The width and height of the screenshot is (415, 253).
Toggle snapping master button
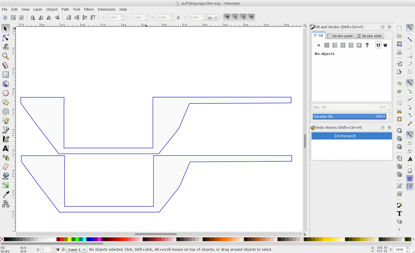click(x=410, y=28)
